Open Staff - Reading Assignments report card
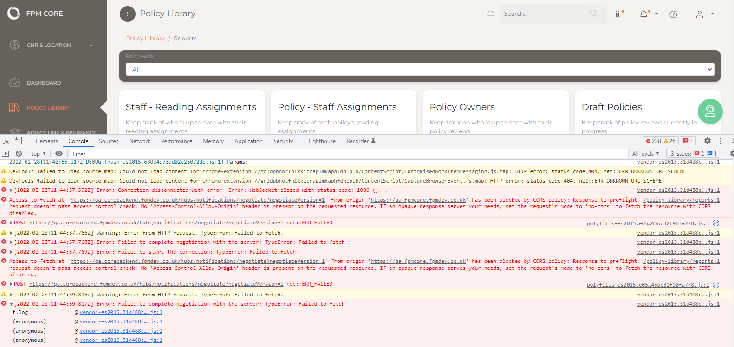 (192, 112)
